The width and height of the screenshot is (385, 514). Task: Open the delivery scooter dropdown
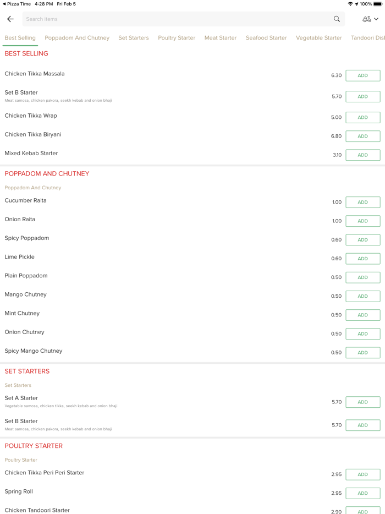click(x=370, y=19)
